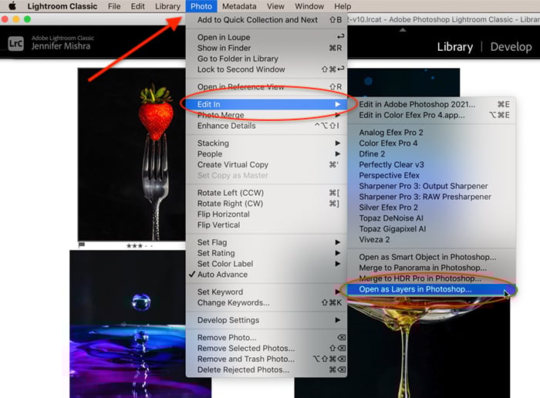Choose Open as Smart Object in Photoshop...
This screenshot has height=398, width=540.
pyautogui.click(x=431, y=257)
